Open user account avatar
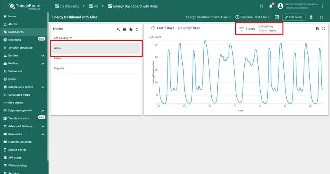Image resolution: width=330 pixels, height=174 pixels. click(x=280, y=6)
